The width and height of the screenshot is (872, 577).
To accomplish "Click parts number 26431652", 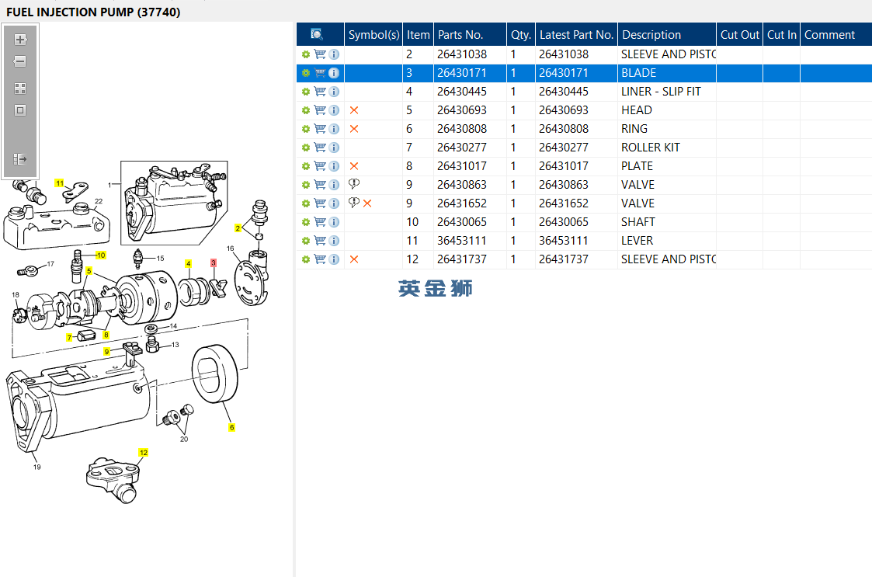I will coord(461,203).
